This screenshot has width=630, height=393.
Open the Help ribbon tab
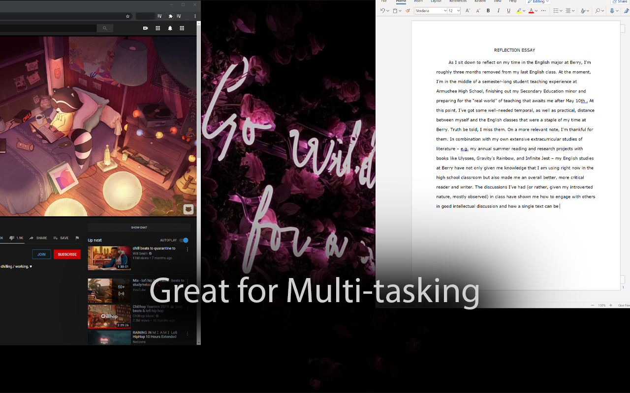point(513,1)
